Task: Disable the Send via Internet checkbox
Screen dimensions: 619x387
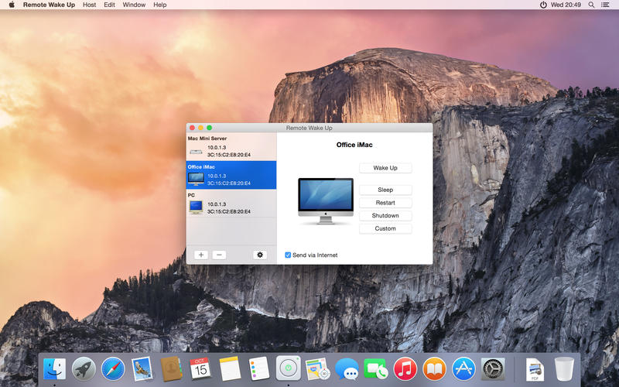Action: 288,255
